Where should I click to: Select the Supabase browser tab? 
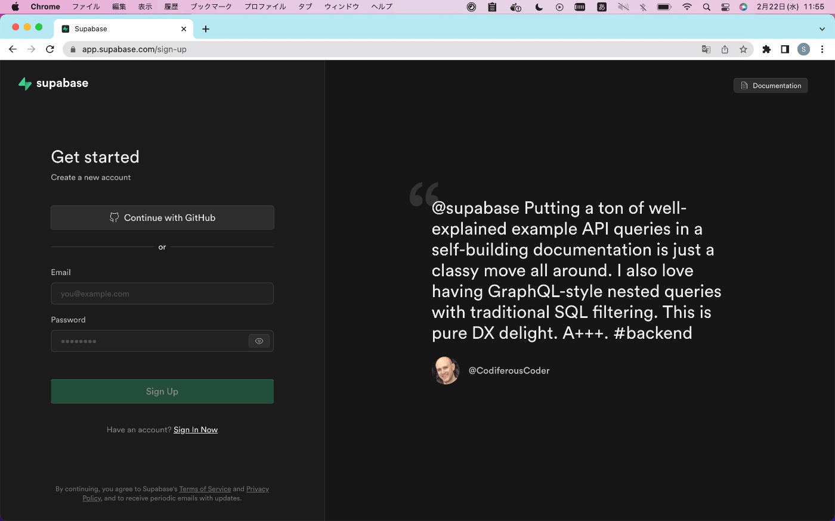pyautogui.click(x=119, y=28)
